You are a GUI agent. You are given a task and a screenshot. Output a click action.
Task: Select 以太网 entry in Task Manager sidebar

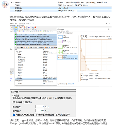coord(68,57)
